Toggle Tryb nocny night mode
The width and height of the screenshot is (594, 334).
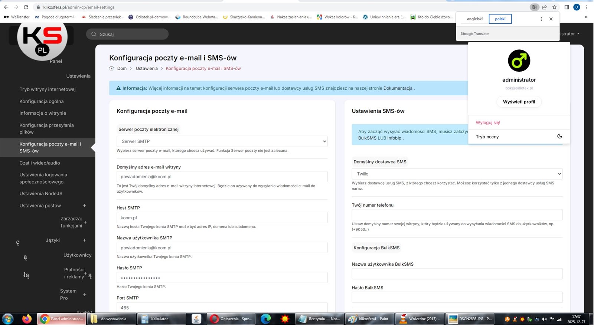(x=559, y=137)
